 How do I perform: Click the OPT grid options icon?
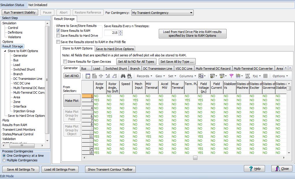click(94, 76)
